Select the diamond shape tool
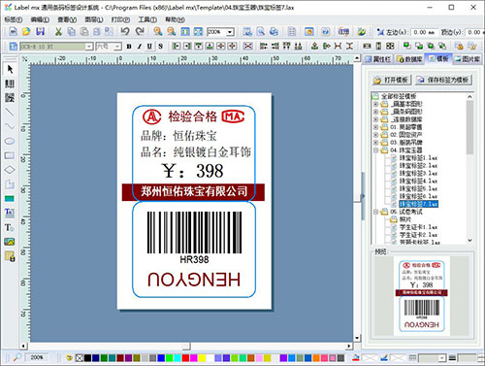485x366 pixels. coord(10,170)
